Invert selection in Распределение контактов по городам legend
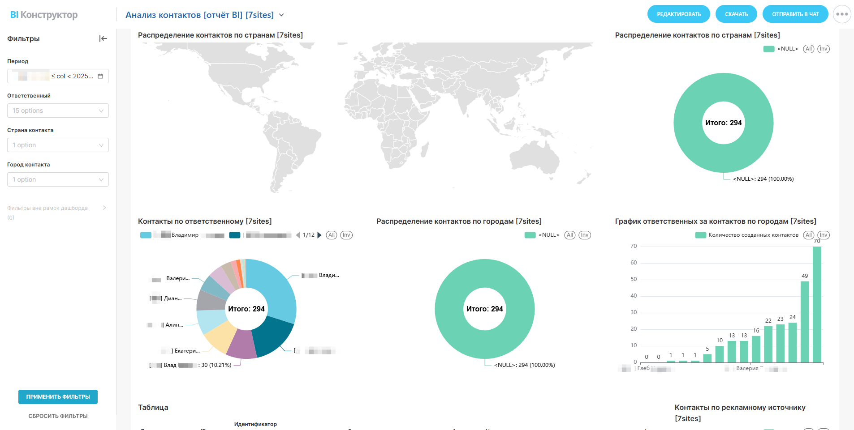Screen dimensions: 854x430 (585, 235)
